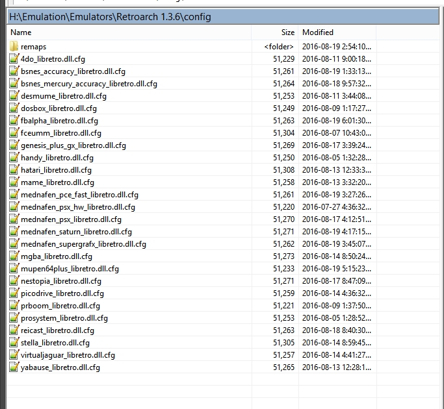Screen dimensions: 444x409
Task: Select mednafen_psx_libretro.dll.cfg file name
Action: (x=71, y=219)
